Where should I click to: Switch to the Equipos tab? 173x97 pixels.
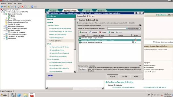(101, 11)
